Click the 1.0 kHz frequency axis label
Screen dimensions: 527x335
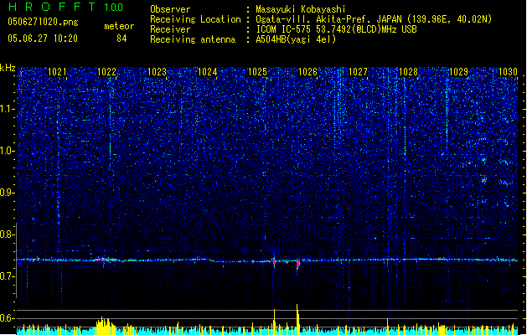point(8,151)
